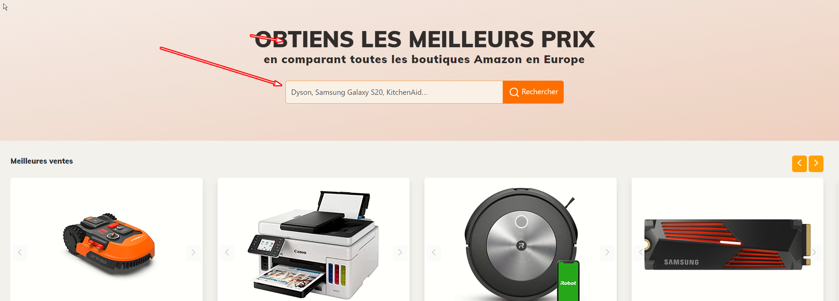
Task: Focus the Dyson, Samsung Galaxy S20 search field
Action: (x=394, y=92)
